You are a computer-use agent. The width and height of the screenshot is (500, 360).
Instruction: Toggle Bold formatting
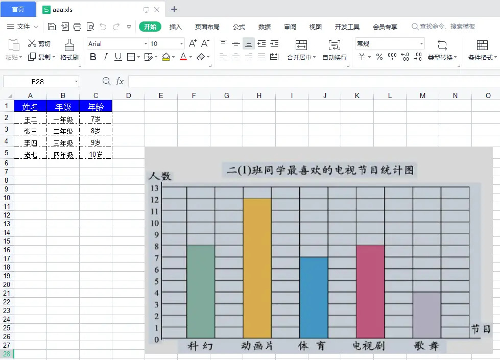click(93, 57)
